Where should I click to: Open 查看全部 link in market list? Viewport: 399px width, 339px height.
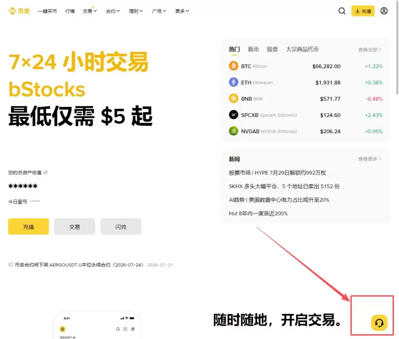point(369,50)
